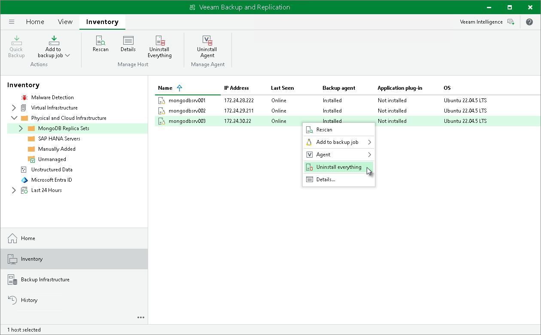Select Malware Detection in the inventory tree
This screenshot has height=335, width=541.
pyautogui.click(x=52, y=97)
